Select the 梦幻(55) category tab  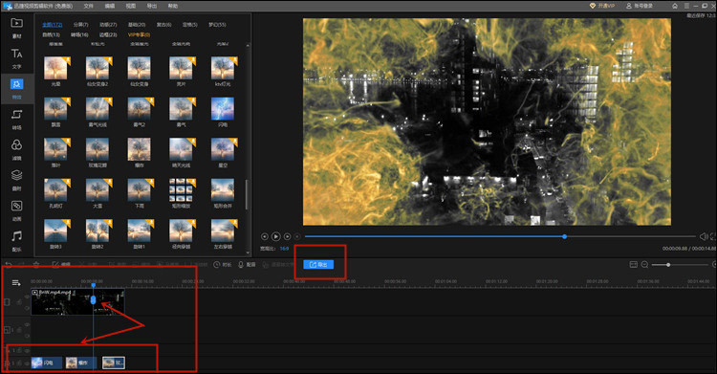pyautogui.click(x=217, y=25)
